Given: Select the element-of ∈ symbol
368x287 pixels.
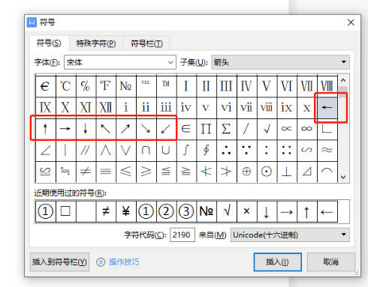Looking at the screenshot, I should [186, 129].
